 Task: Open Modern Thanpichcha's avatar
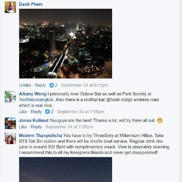coord(10,138)
